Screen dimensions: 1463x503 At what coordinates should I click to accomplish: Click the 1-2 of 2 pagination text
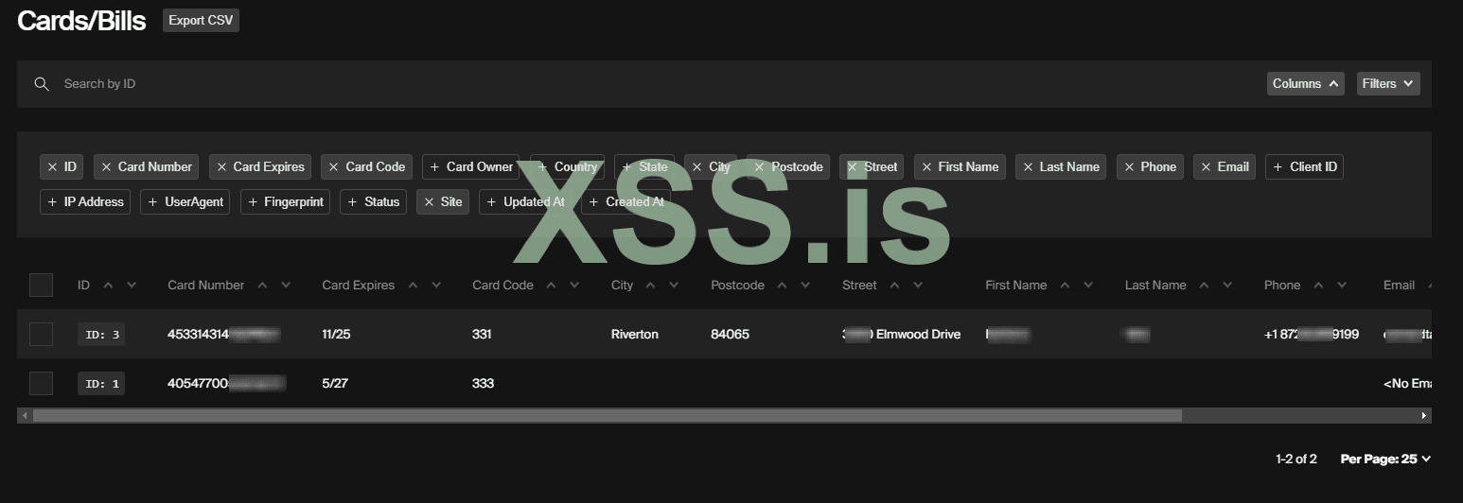pos(1296,460)
